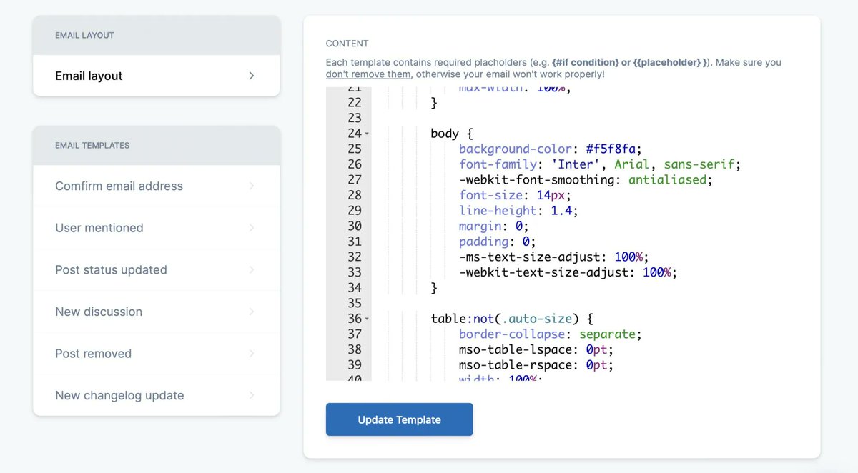Click the closing brace on line 34
The image size is (858, 473).
click(x=434, y=288)
